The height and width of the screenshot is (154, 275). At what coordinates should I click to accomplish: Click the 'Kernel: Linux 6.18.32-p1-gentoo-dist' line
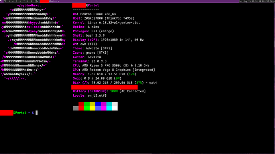click(x=106, y=23)
